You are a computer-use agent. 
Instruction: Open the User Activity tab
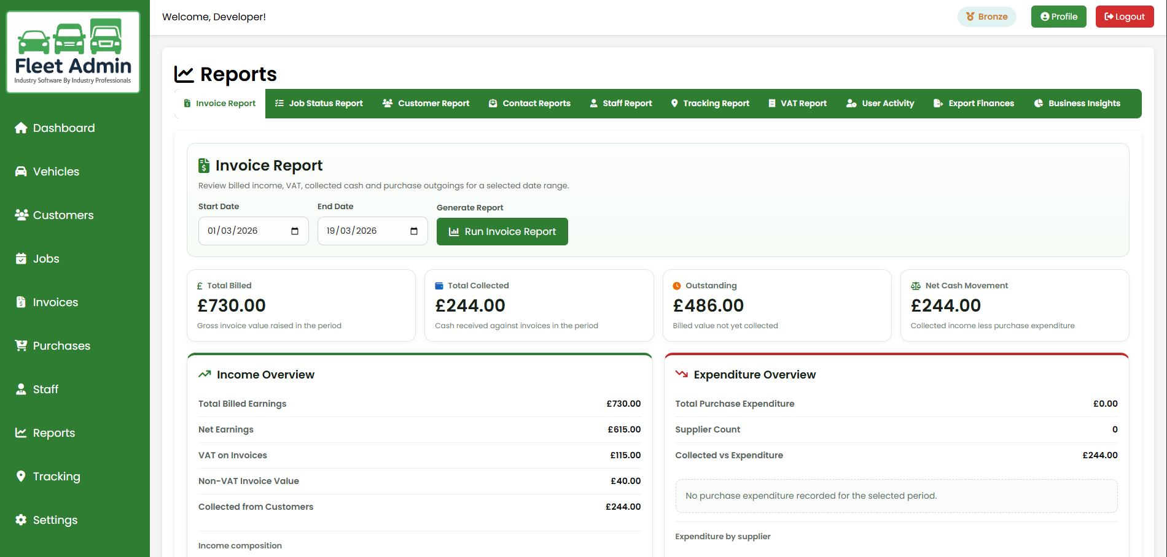[x=880, y=104]
